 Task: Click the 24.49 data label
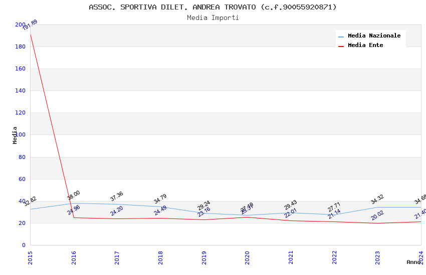[x=160, y=210]
